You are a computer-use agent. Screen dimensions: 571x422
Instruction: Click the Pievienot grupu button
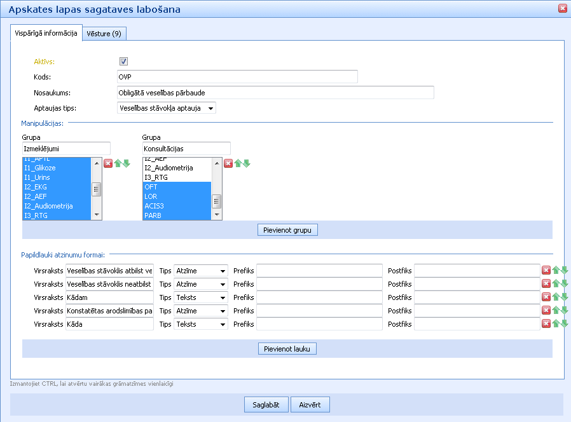pyautogui.click(x=287, y=229)
